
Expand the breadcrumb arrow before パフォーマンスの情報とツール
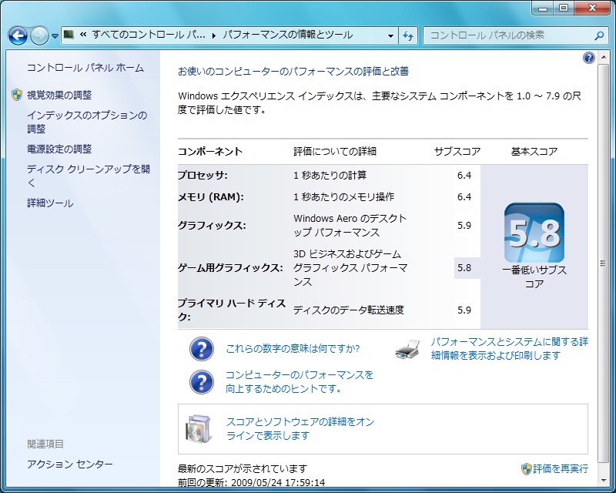click(x=214, y=35)
